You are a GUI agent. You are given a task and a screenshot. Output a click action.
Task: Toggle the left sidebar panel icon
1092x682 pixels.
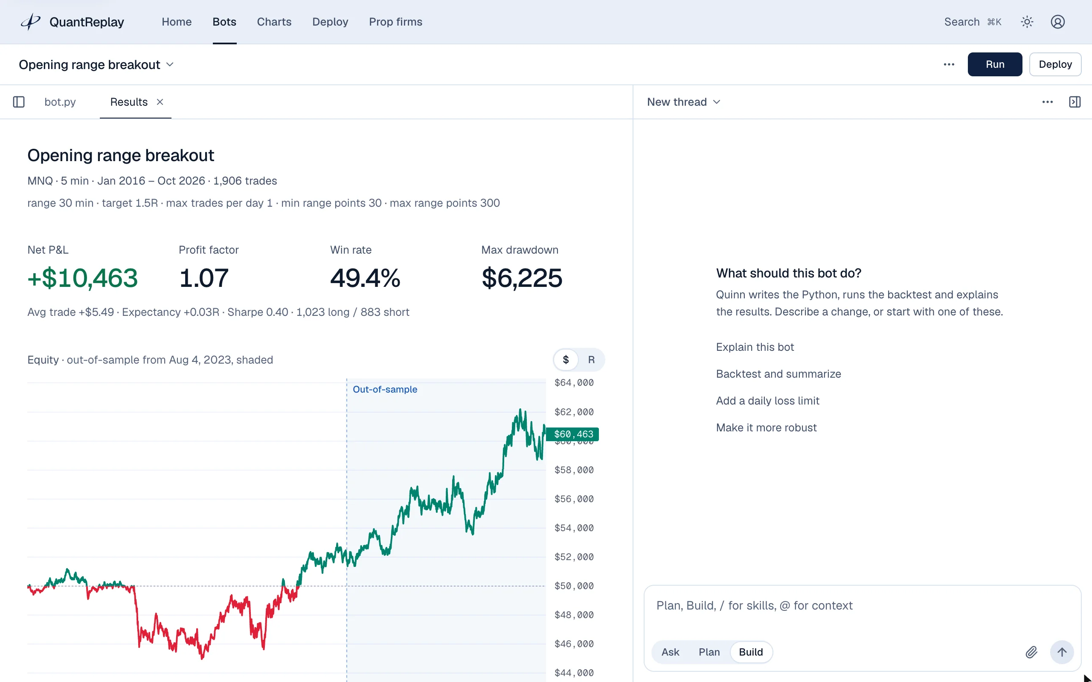19,102
